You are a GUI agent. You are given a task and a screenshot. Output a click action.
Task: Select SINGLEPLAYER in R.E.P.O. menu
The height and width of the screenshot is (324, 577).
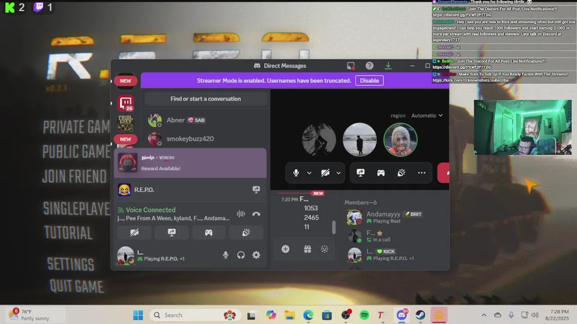77,209
